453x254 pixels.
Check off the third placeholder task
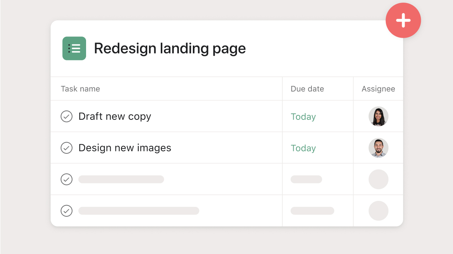(66, 179)
